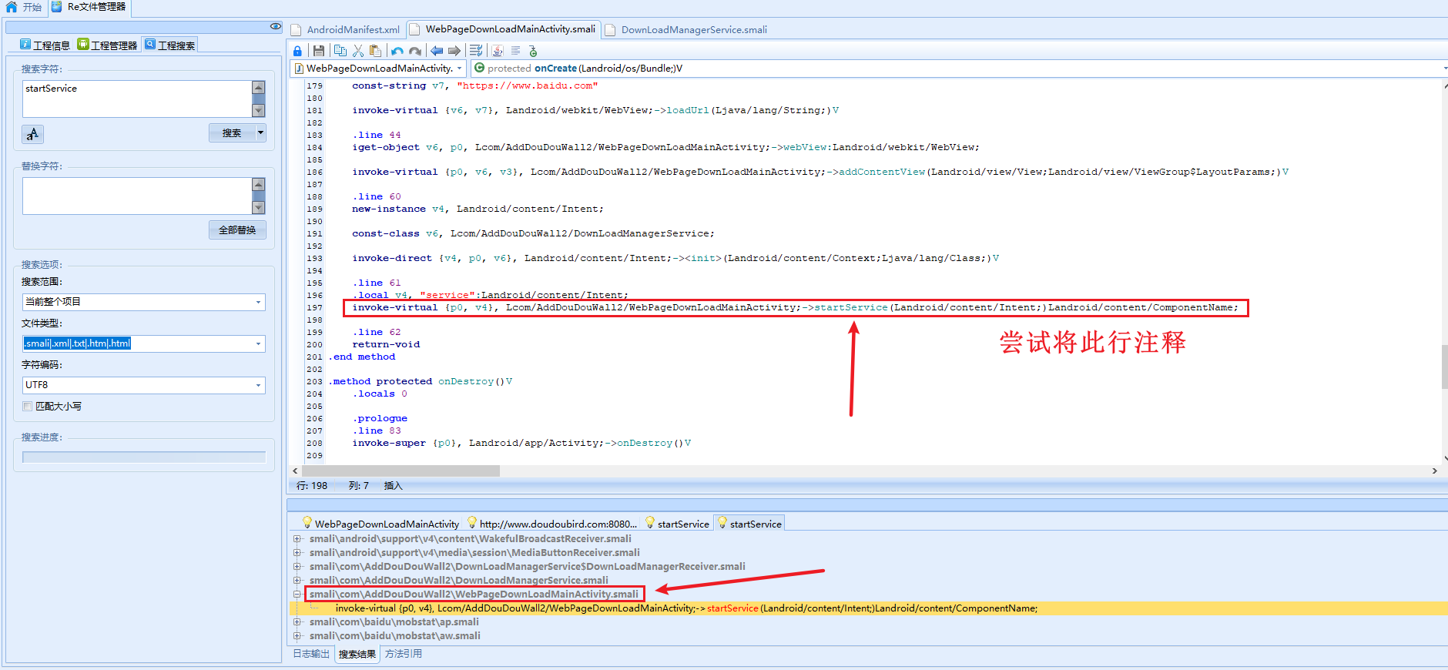Click the 工程信息 info icon

click(25, 45)
